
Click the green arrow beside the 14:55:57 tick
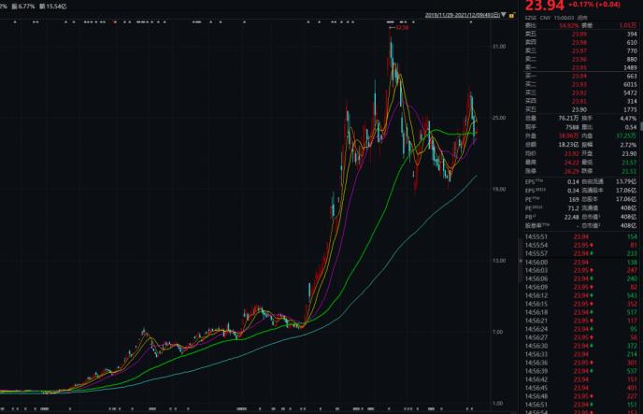click(592, 254)
